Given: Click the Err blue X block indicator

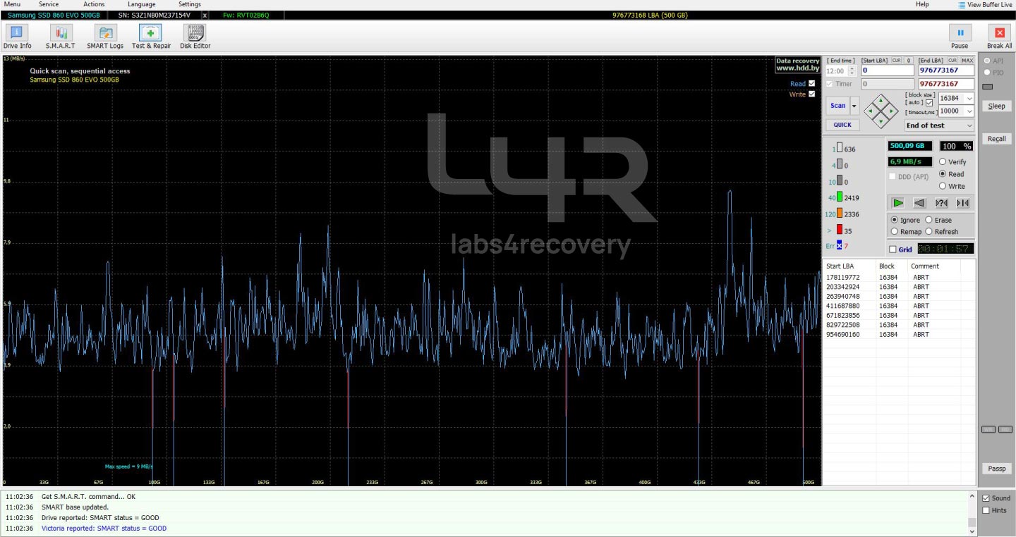Looking at the screenshot, I should (x=839, y=246).
